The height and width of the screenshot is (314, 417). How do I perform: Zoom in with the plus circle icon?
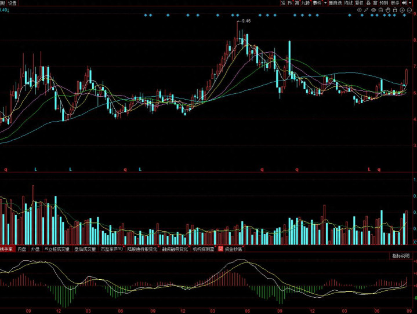[402, 10]
